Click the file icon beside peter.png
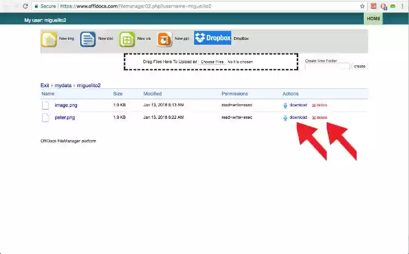409x254 pixels. (45, 118)
